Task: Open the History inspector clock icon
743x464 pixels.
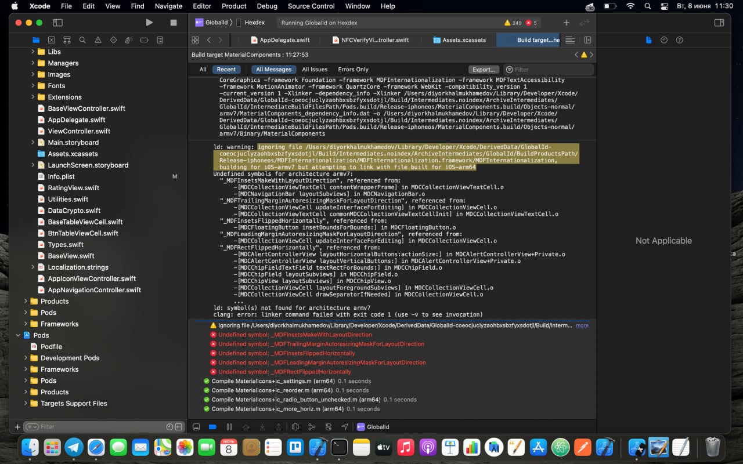Action: tap(664, 40)
